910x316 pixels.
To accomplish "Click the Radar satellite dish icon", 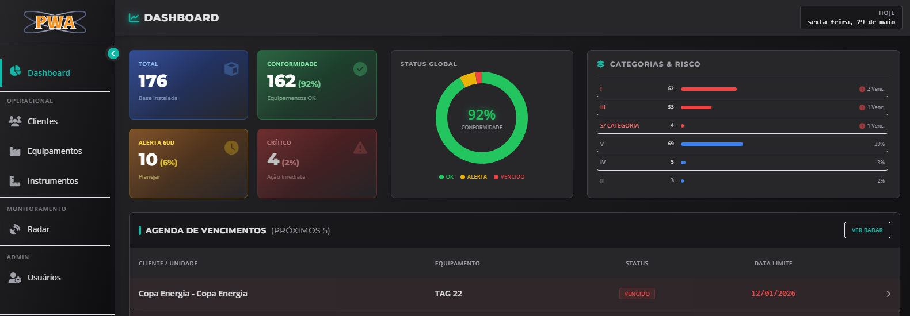I will pos(15,229).
